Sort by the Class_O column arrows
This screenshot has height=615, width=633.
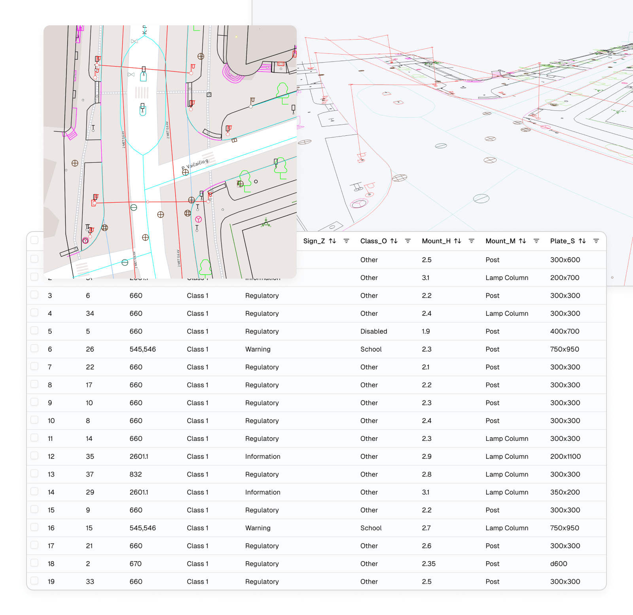[x=394, y=241]
